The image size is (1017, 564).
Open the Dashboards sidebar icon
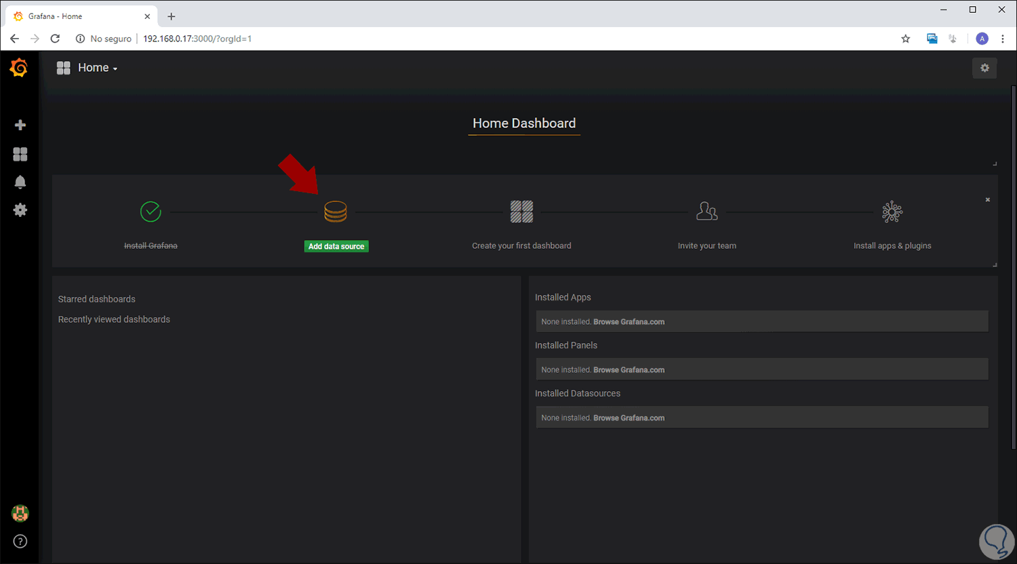[20, 155]
